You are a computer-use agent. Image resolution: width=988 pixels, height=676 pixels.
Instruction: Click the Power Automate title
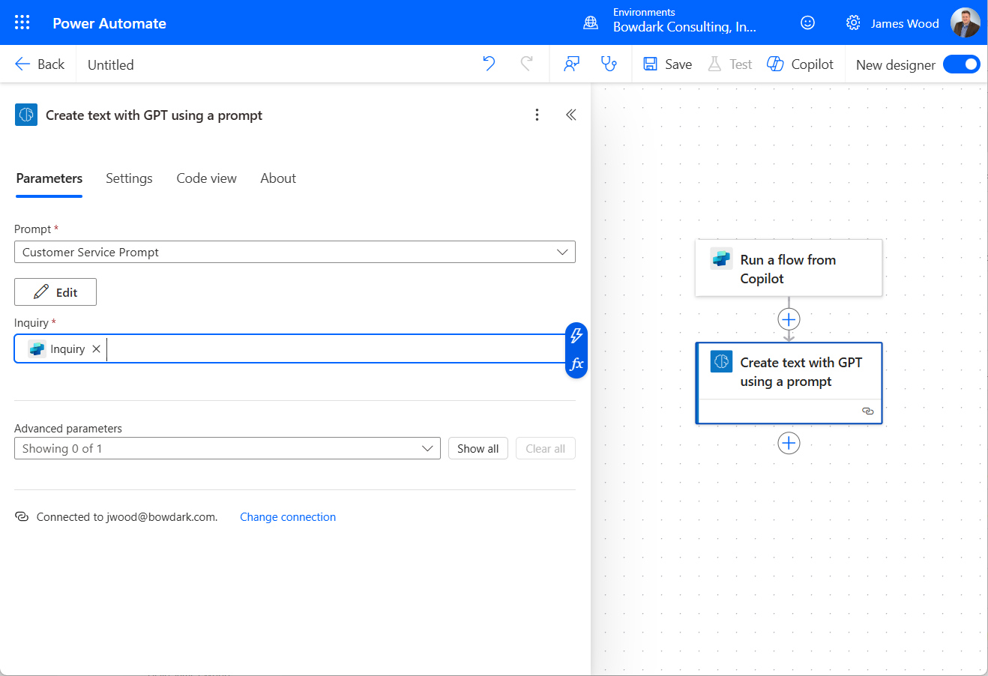tap(109, 23)
